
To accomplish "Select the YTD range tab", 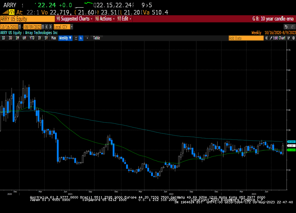I will coord(32,38).
